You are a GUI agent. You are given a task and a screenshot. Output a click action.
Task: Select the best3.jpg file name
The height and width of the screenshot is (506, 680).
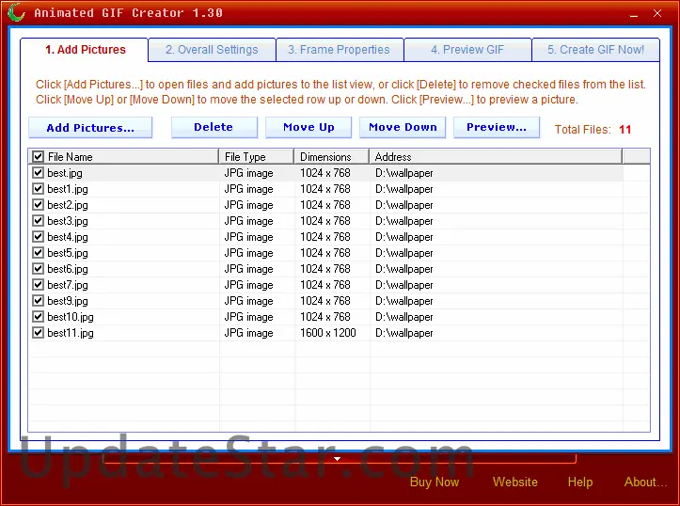coord(68,221)
